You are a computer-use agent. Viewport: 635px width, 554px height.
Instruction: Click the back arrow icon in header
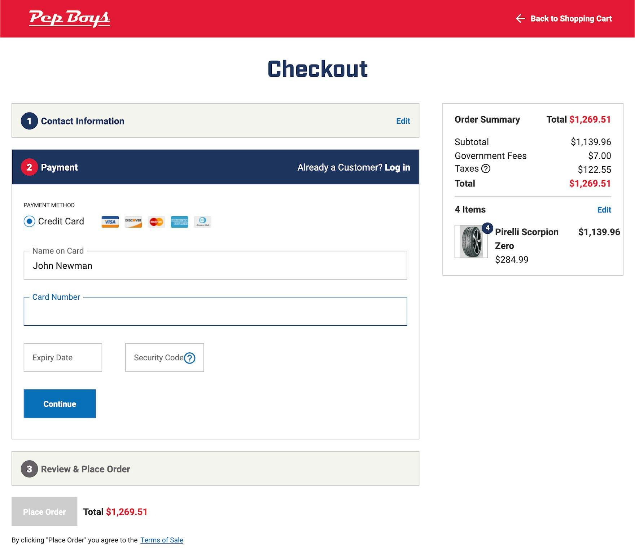pos(520,19)
